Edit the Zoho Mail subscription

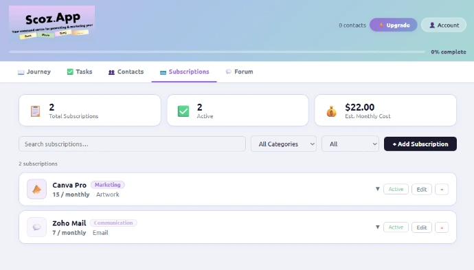(x=421, y=227)
